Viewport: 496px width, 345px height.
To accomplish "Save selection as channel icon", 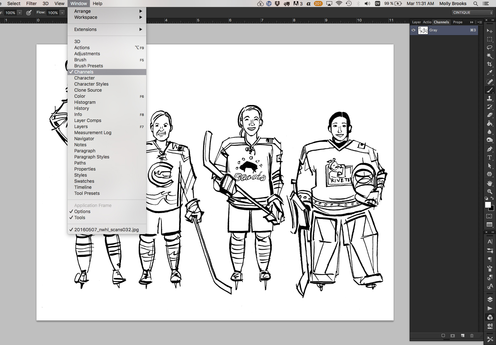I will click(x=452, y=336).
